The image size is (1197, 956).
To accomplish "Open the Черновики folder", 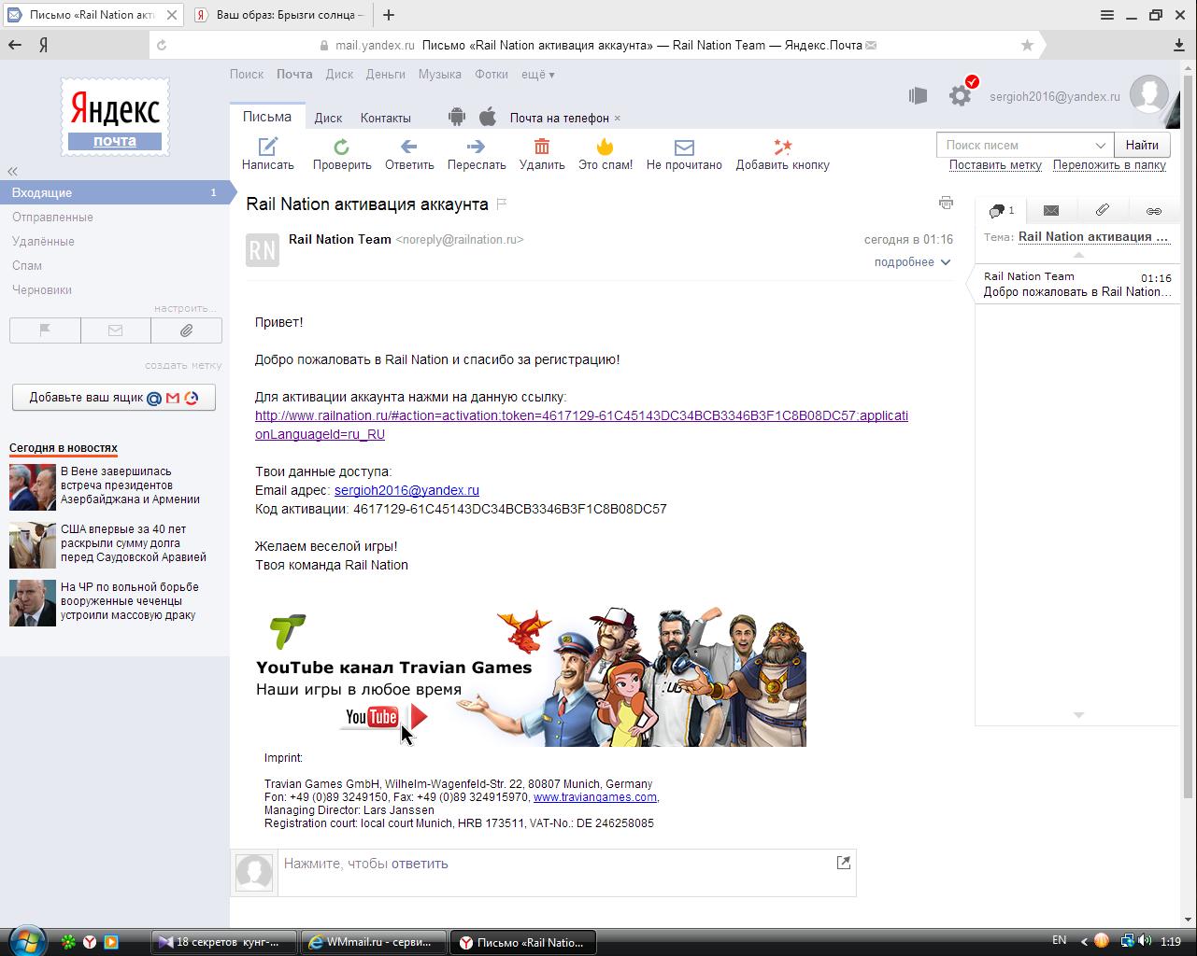I will click(42, 289).
